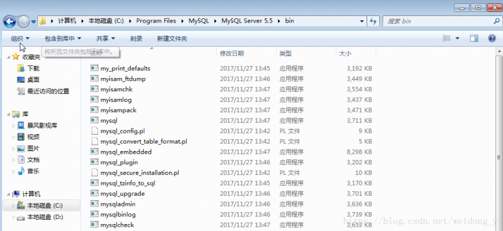The height and width of the screenshot is (231, 503).
Task: Toggle the preview pane icon
Action: (x=474, y=38)
